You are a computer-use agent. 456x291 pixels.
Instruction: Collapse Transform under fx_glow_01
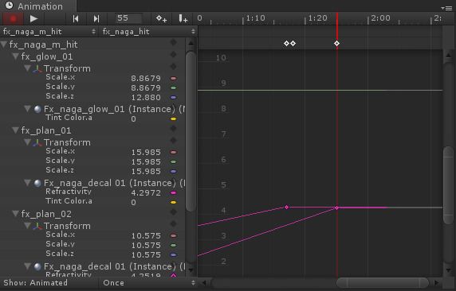tap(27, 68)
